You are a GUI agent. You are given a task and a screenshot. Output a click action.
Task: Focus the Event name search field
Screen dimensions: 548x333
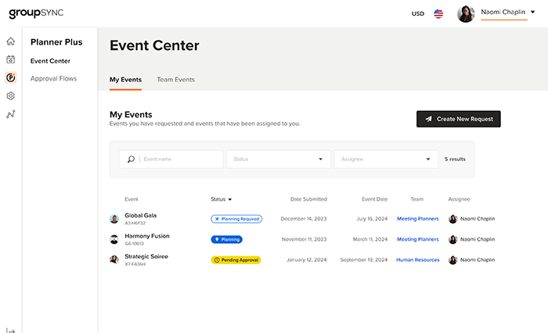[x=171, y=159]
